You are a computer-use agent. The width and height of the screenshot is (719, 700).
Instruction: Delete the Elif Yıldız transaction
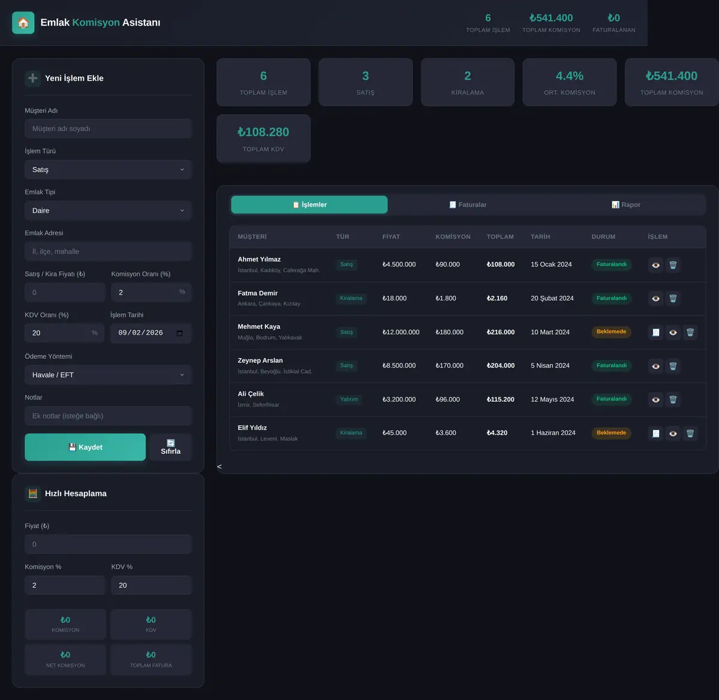[690, 433]
